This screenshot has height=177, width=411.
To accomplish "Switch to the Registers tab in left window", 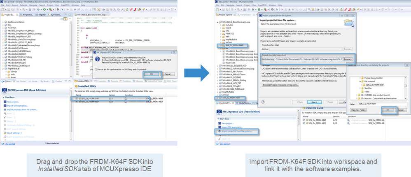I will click(41, 15).
